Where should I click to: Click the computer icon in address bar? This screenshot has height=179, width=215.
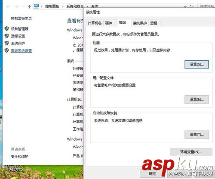[x=37, y=6]
